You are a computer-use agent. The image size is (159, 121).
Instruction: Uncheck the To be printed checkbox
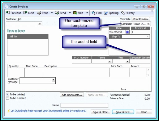click(x=7, y=94)
